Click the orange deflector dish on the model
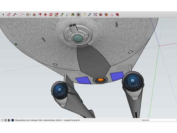 coord(100,80)
